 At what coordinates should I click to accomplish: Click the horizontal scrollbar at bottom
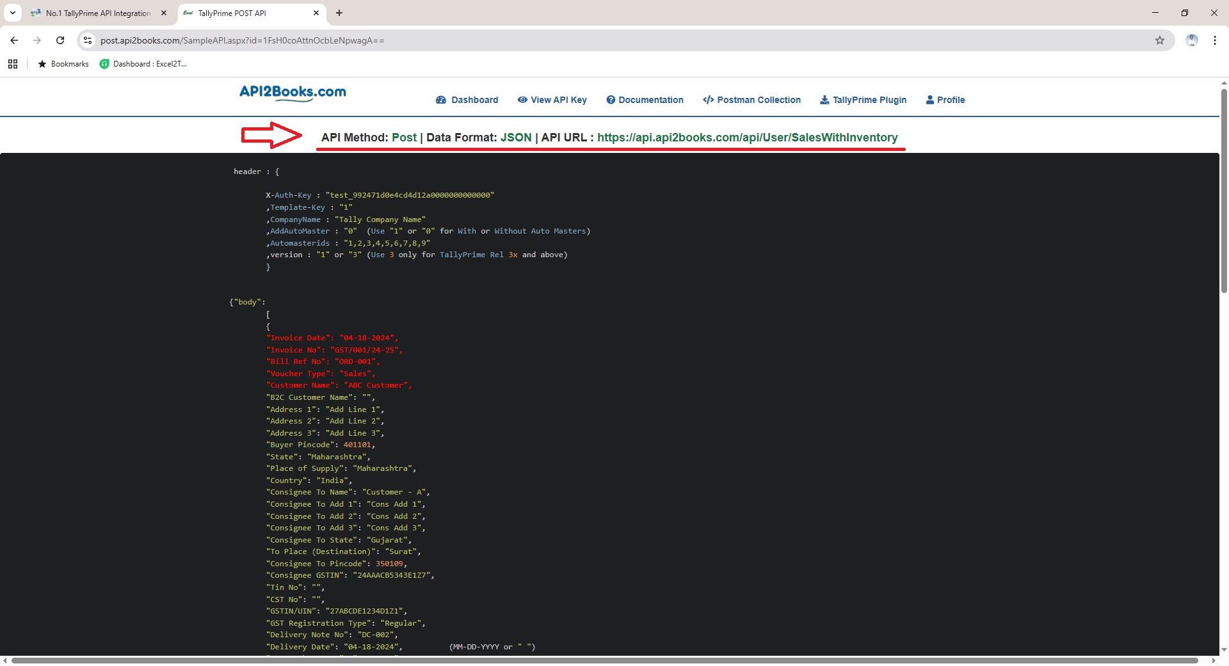pyautogui.click(x=604, y=660)
